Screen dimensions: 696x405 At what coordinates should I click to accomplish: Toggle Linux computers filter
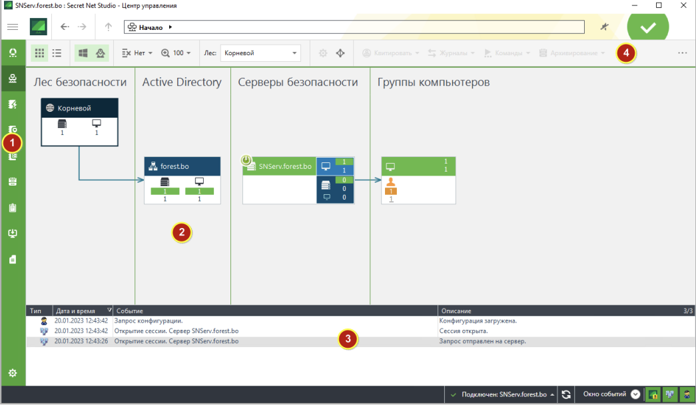pos(101,53)
